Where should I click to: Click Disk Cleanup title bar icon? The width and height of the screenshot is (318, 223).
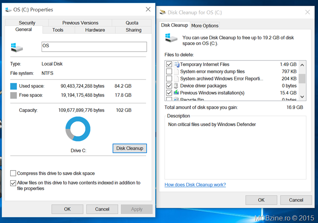[x=163, y=12]
